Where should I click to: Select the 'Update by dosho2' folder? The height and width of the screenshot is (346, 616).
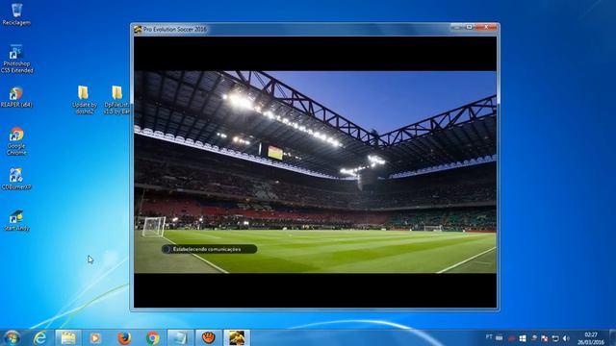coord(84,100)
